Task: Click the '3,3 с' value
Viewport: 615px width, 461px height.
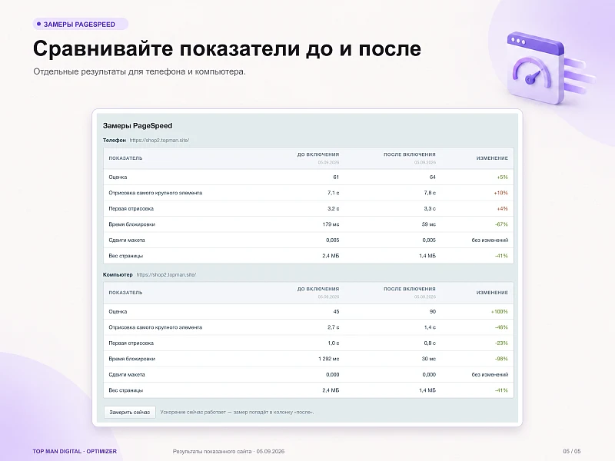Action: pos(430,208)
